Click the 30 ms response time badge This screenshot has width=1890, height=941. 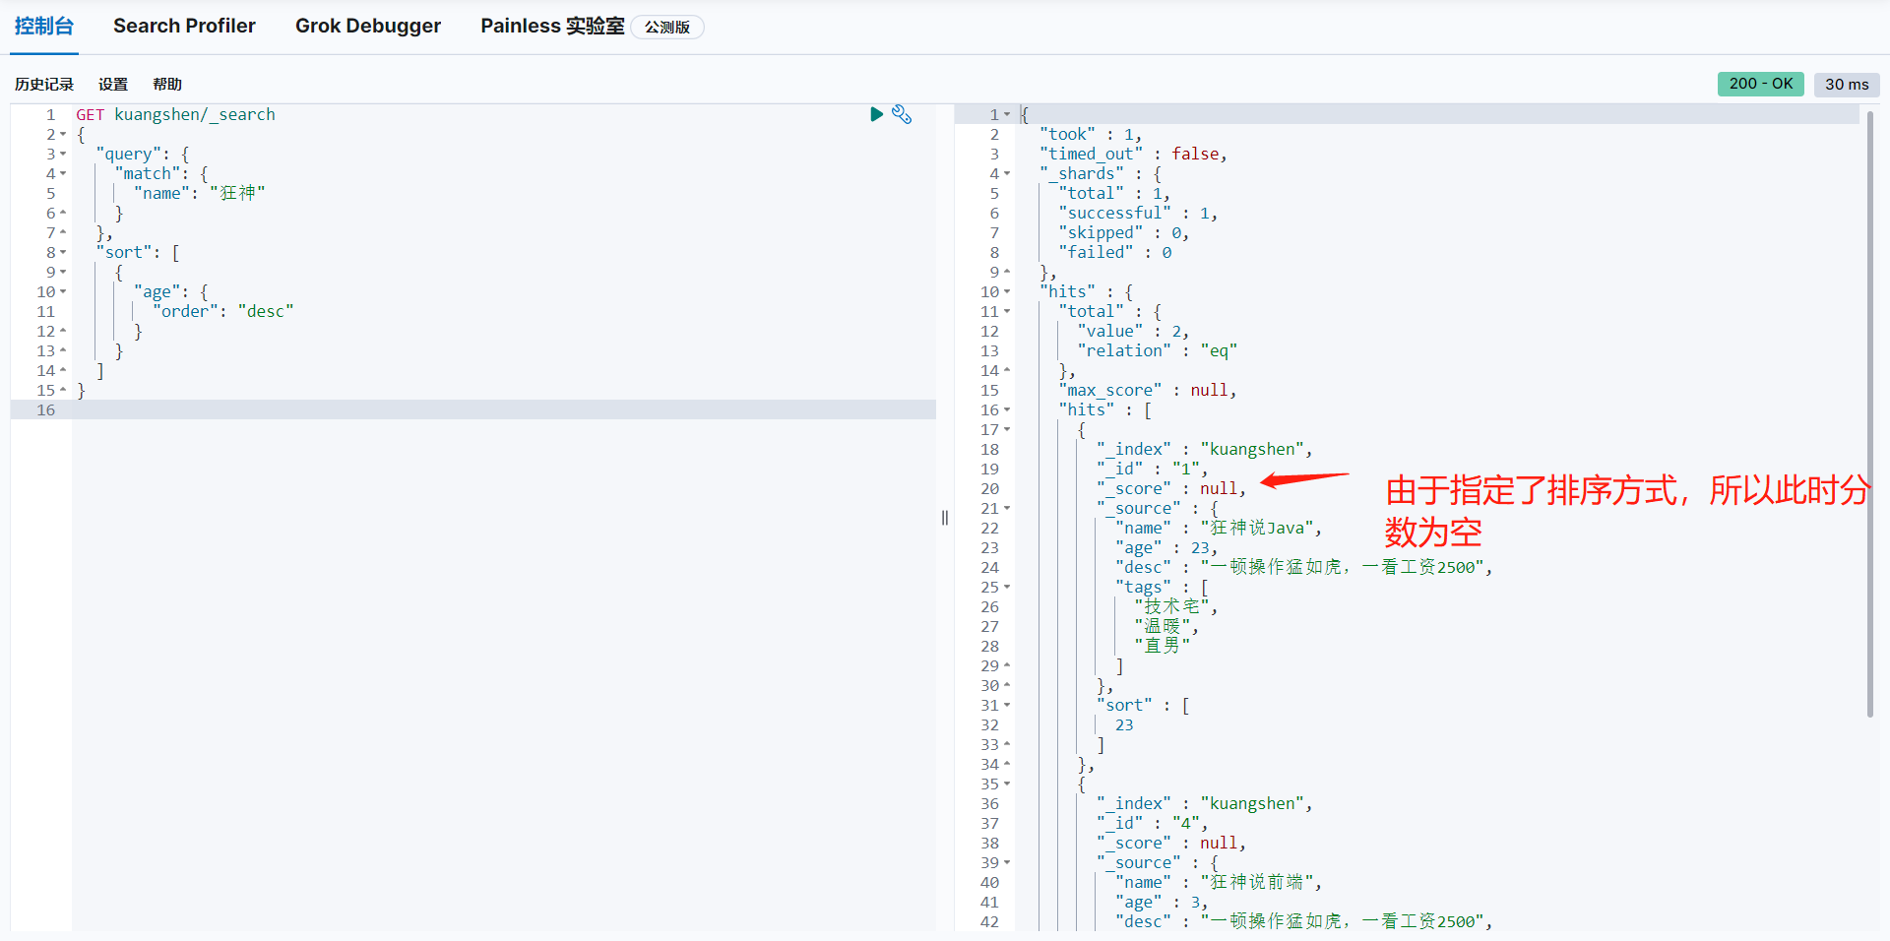[1847, 84]
